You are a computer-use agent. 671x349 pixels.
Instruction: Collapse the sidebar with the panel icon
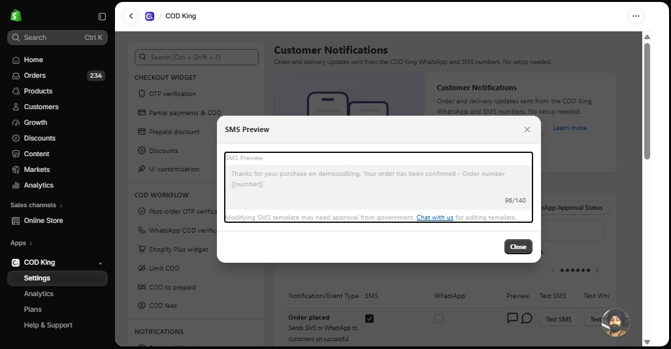[x=102, y=16]
